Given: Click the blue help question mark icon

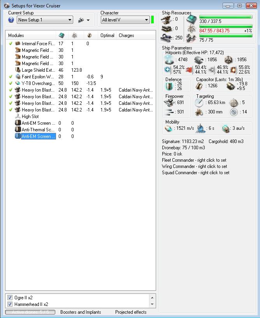Looking at the screenshot, I should tap(11, 20).
